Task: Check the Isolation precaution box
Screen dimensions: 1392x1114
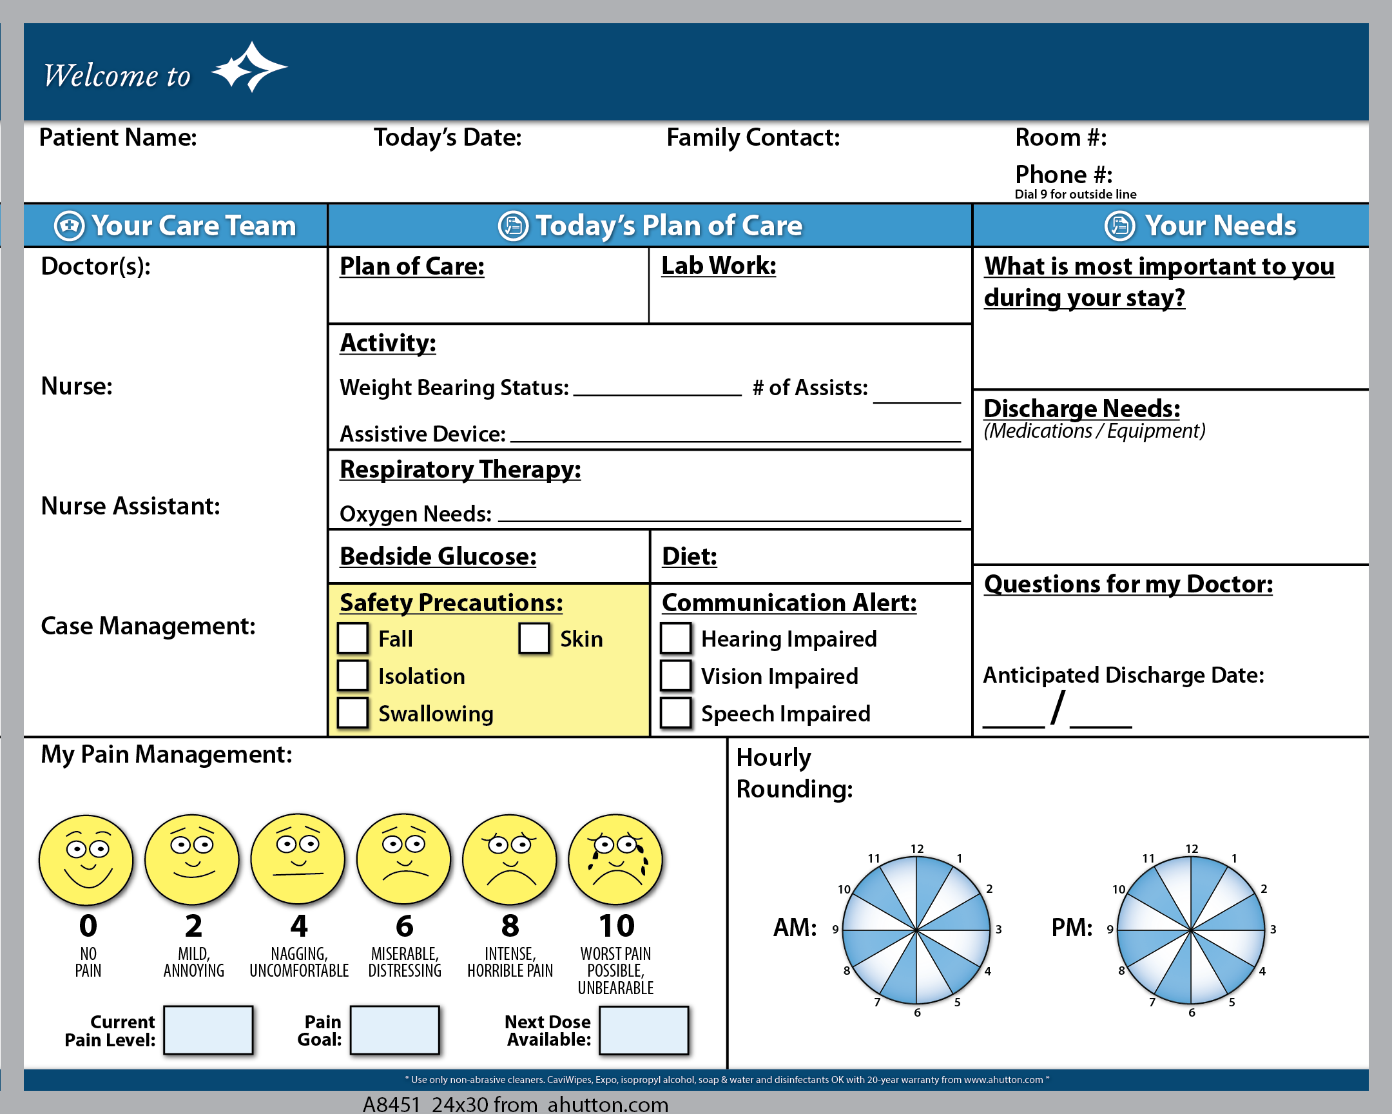Action: click(353, 676)
